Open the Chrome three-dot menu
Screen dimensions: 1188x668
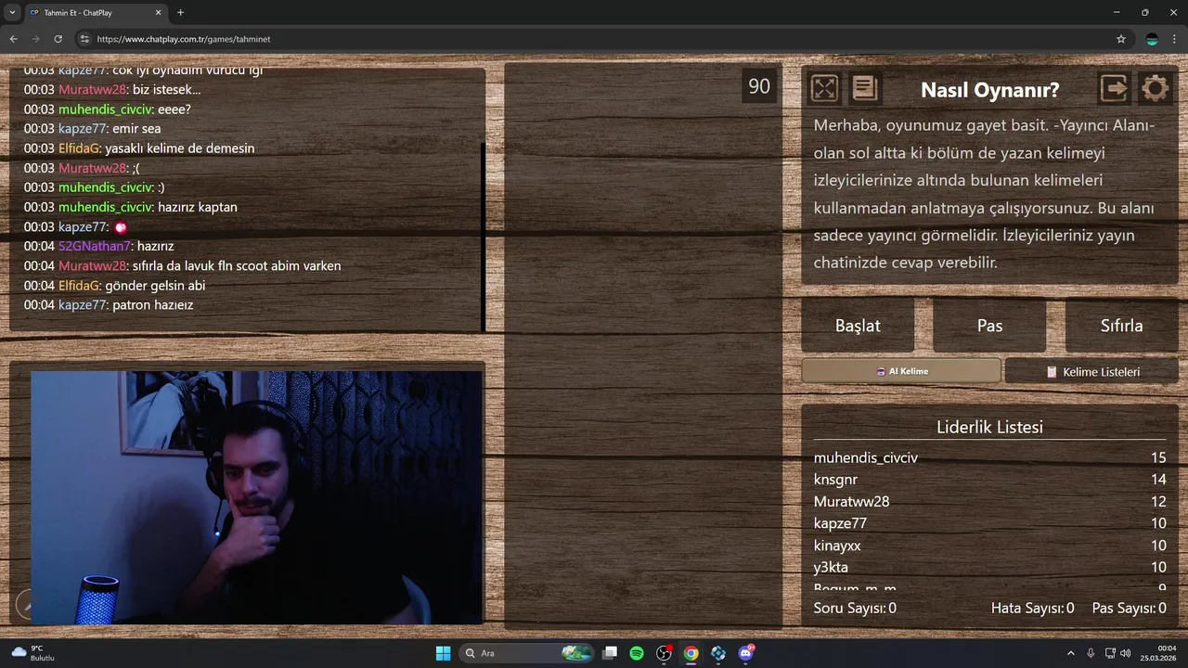click(x=1175, y=39)
